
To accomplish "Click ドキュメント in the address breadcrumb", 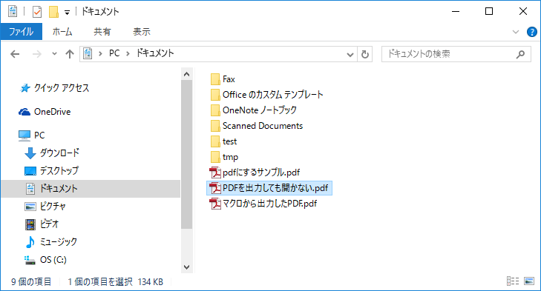I will tap(155, 53).
